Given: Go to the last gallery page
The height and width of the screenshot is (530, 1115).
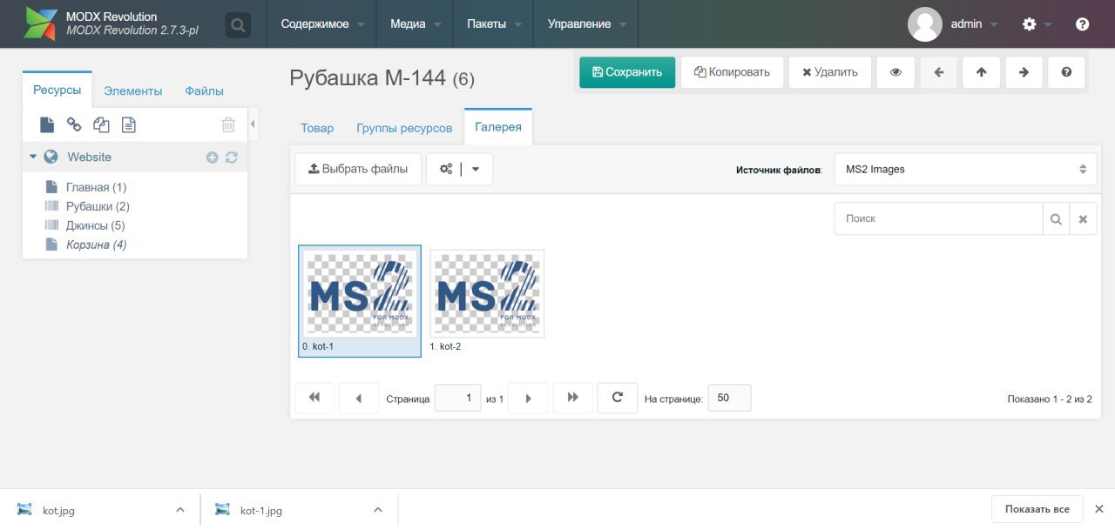Looking at the screenshot, I should [572, 398].
